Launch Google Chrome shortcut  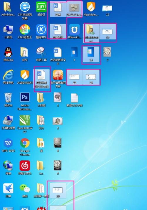click(25, 147)
